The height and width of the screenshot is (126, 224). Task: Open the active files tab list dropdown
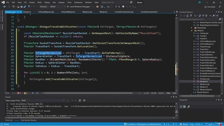(x=174, y=12)
